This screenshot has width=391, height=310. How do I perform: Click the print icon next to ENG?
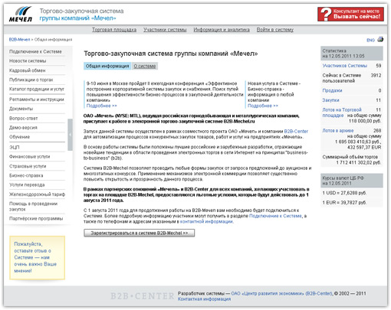(x=380, y=40)
